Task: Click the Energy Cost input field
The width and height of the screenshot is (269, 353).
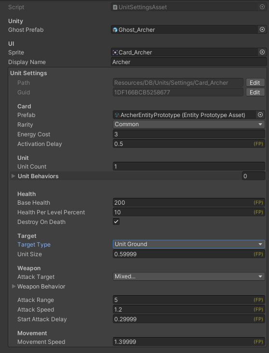Action: [188, 134]
